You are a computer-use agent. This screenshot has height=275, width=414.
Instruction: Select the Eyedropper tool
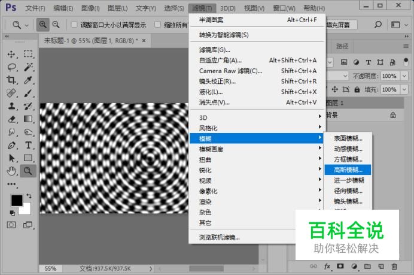(28, 80)
